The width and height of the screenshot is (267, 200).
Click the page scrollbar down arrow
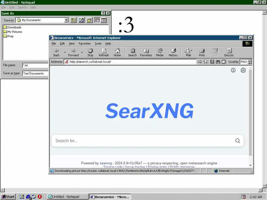pyautogui.click(x=250, y=165)
